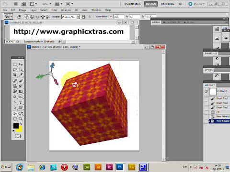
Task: Select the Crop tool
Action: click(x=15, y=75)
